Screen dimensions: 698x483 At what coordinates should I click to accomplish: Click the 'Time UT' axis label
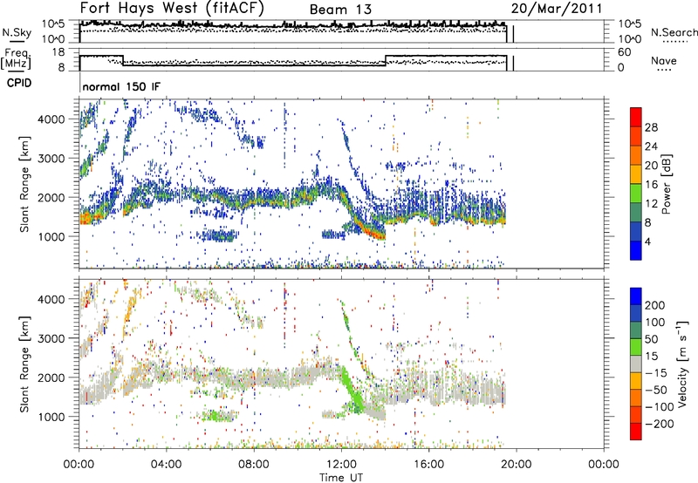(x=341, y=477)
